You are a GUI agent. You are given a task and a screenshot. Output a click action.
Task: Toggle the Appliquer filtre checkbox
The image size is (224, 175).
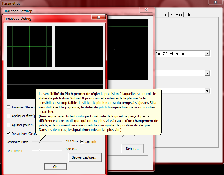coord(9,116)
